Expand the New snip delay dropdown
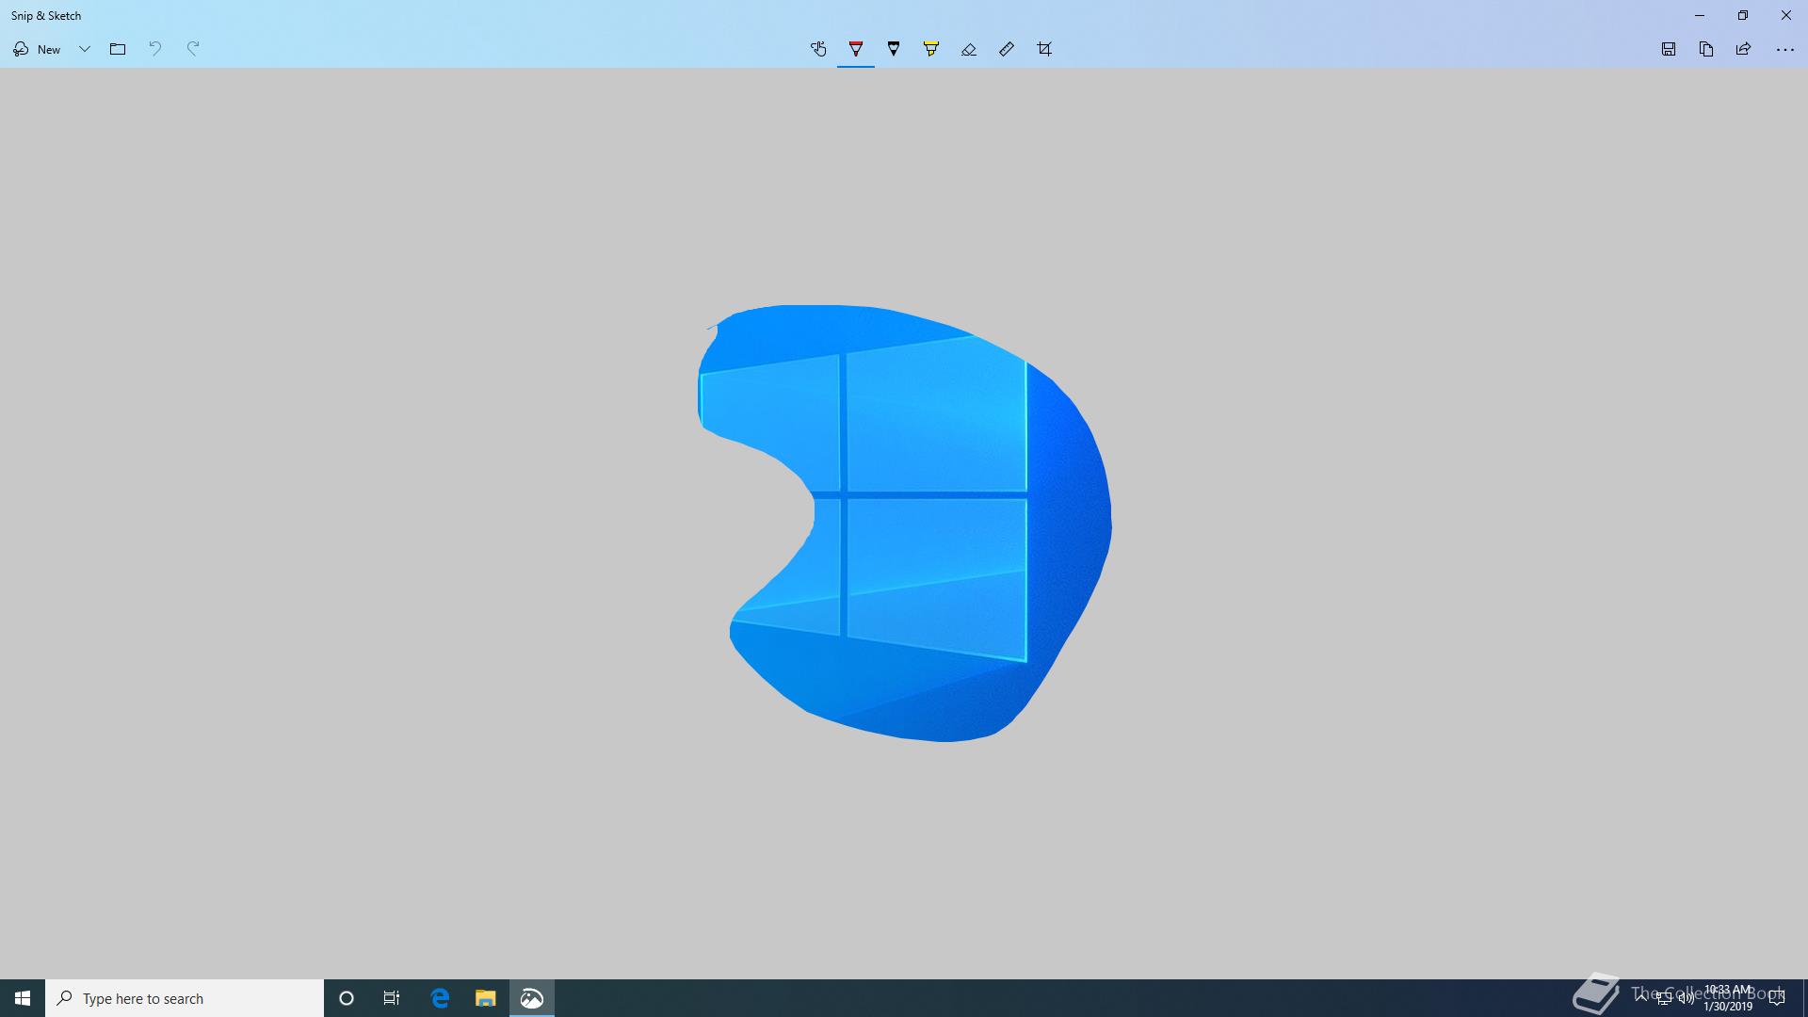The image size is (1808, 1017). tap(85, 49)
